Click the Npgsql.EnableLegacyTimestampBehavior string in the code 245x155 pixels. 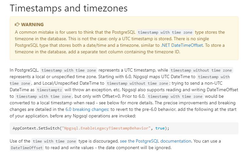106,128
